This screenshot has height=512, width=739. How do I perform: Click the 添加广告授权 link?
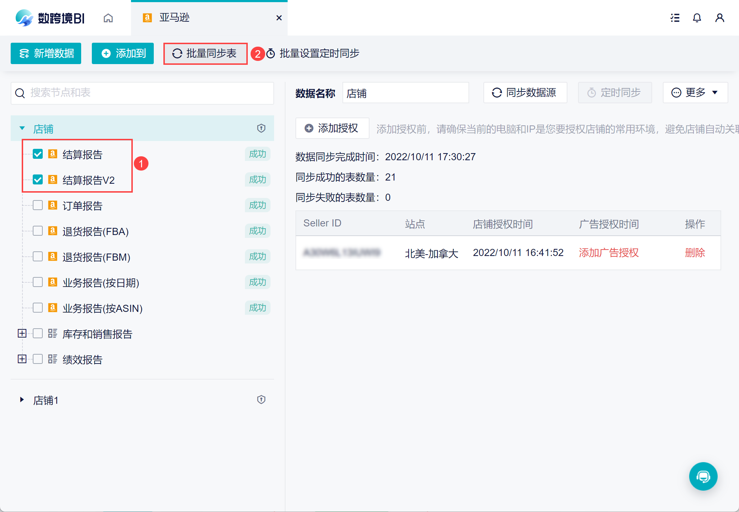[x=609, y=253]
